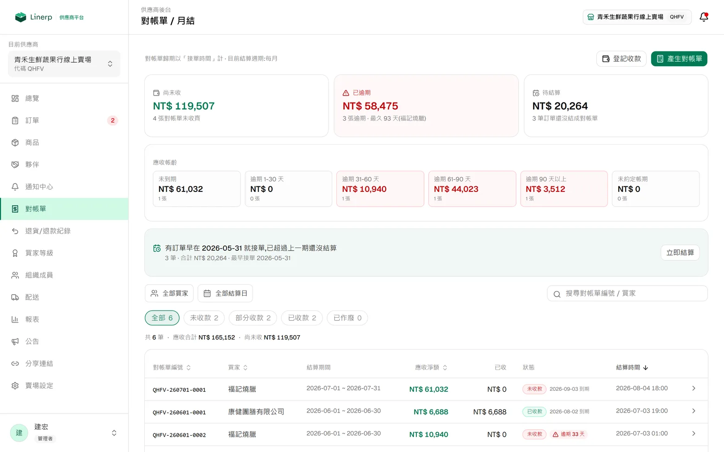Viewport: 724px width, 452px height.
Task: Click the calendar icon on 待結算 card
Action: tap(536, 93)
